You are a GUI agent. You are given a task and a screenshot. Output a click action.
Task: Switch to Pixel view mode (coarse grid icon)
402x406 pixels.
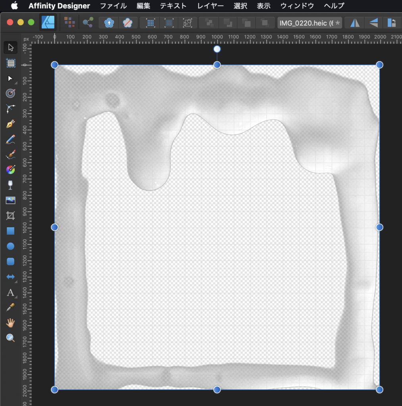pos(151,23)
